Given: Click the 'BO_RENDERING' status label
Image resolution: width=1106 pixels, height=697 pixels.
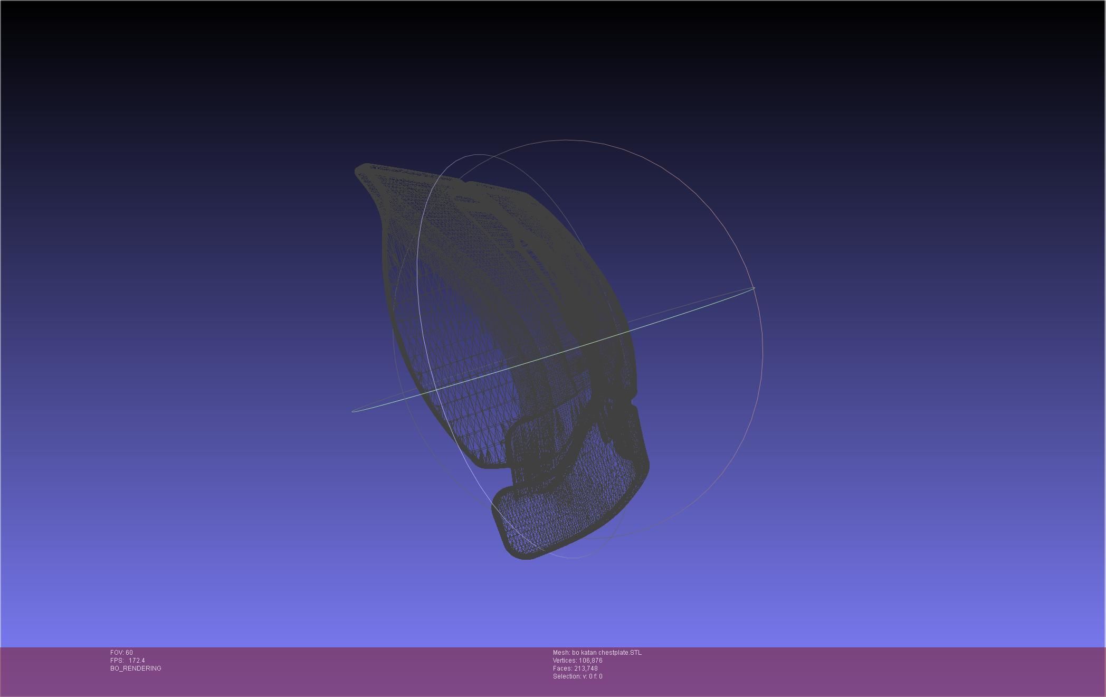Looking at the screenshot, I should click(136, 668).
